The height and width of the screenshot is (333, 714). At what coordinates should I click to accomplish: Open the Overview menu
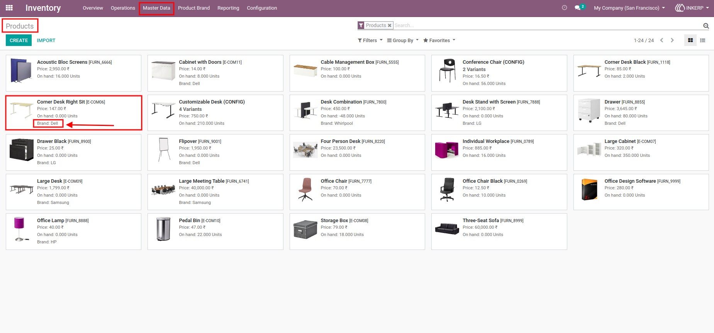(93, 8)
